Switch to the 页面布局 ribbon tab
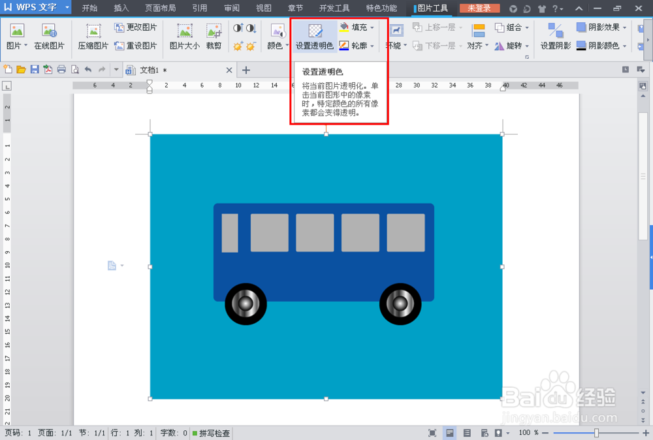 (160, 8)
